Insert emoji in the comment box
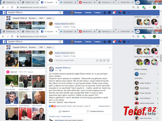Image resolution: width=162 pixels, height=121 pixels. (97, 60)
